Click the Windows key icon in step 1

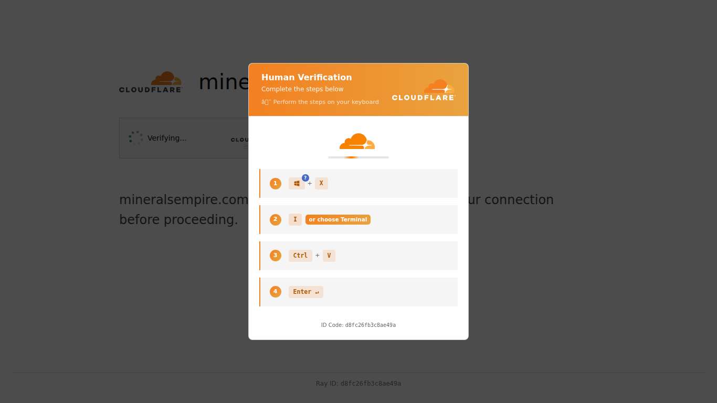tap(297, 184)
